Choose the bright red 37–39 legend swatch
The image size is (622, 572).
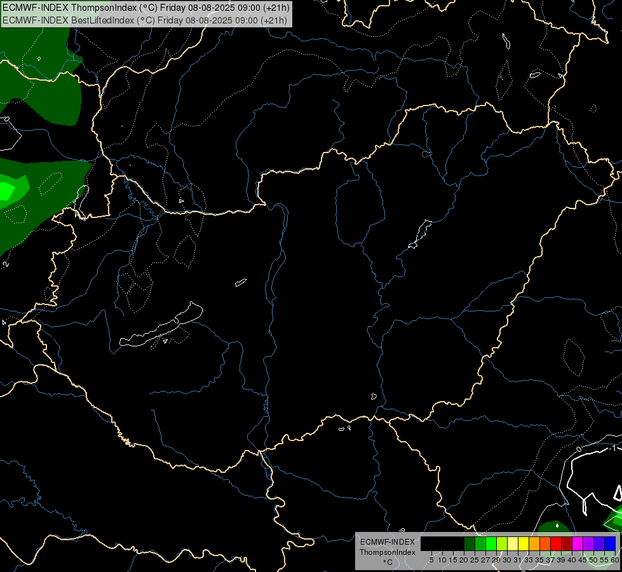[556, 543]
